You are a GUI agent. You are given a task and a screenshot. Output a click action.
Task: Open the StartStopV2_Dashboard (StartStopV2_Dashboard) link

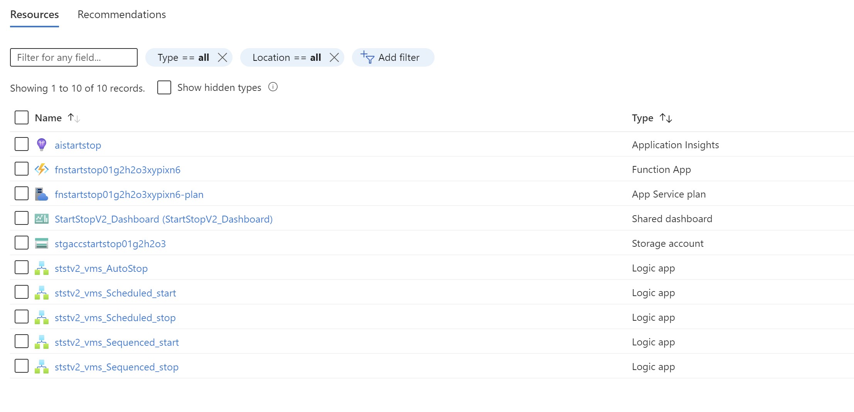pyautogui.click(x=163, y=219)
